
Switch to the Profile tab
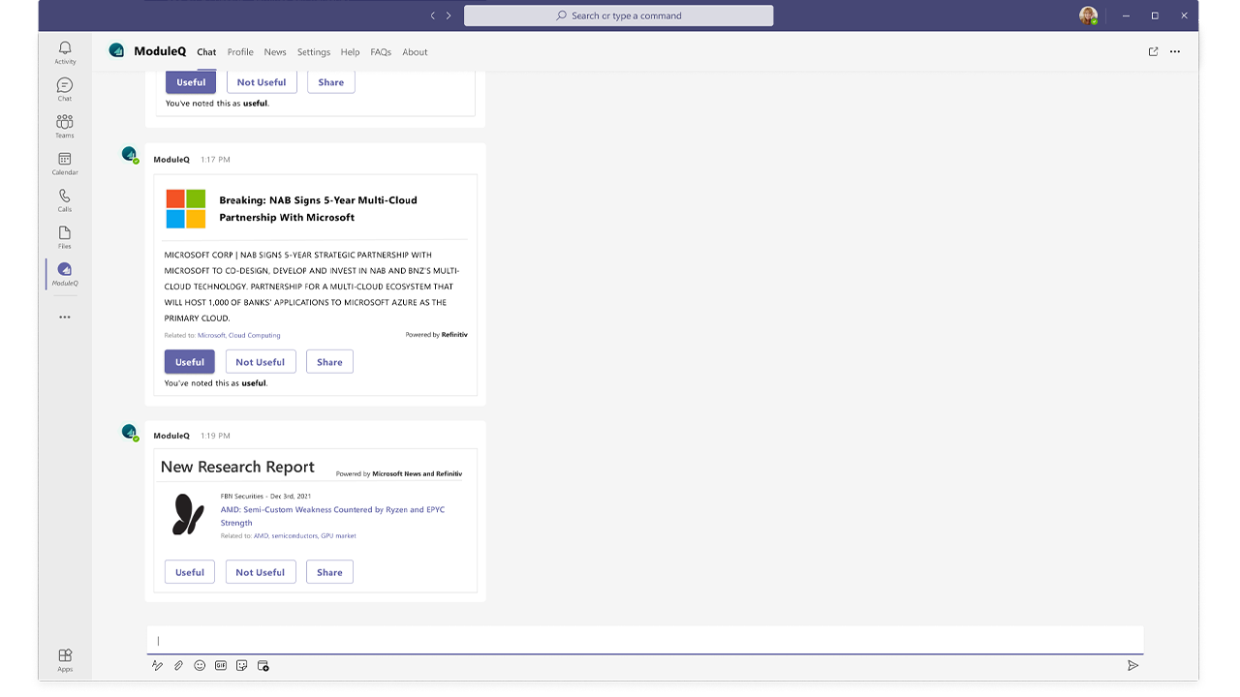point(240,52)
